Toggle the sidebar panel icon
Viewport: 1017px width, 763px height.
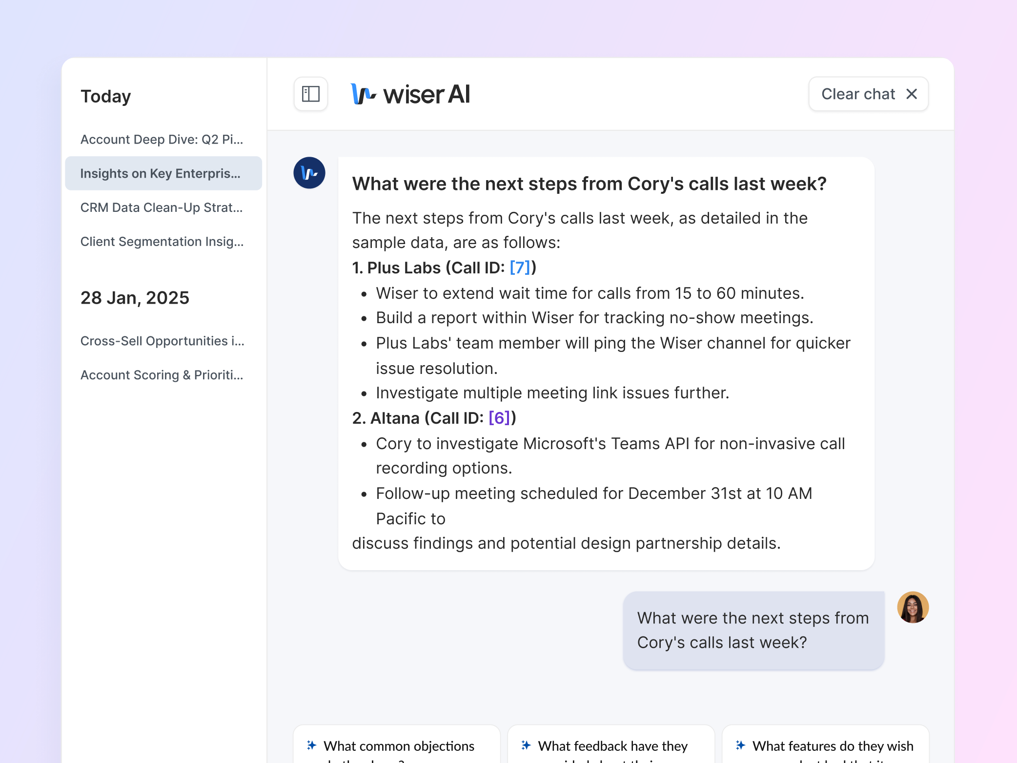310,94
